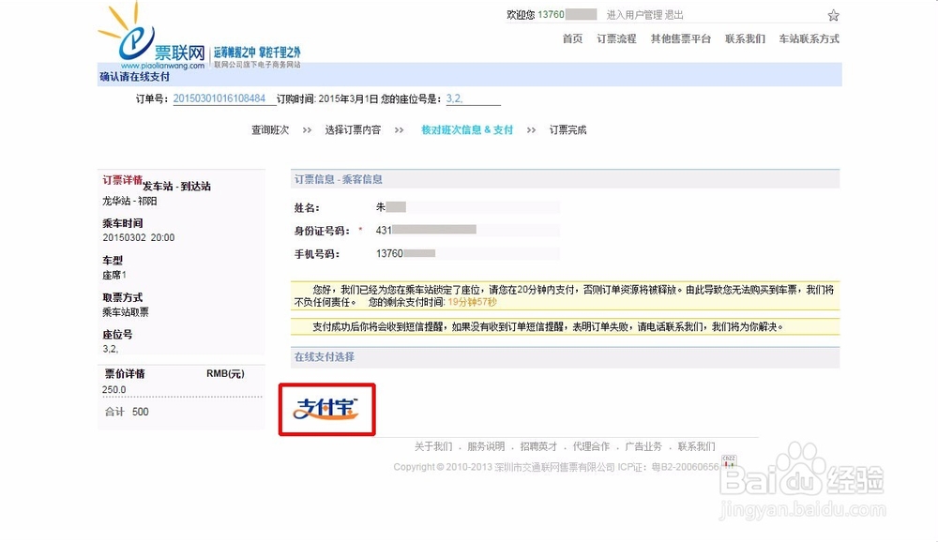The height and width of the screenshot is (542, 938).
Task: Click the route text 龙华站 - 祁阳
Action: 129,201
